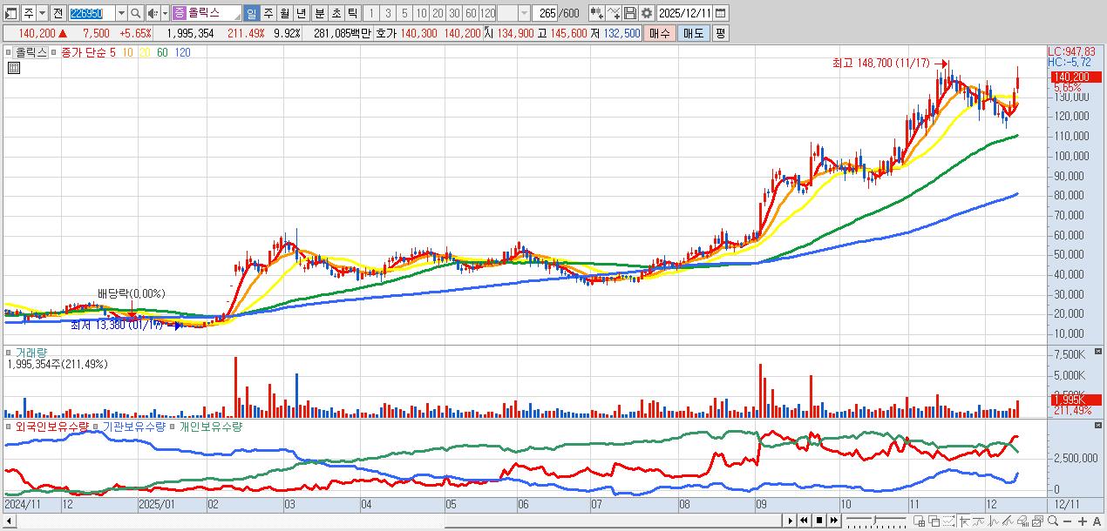Image resolution: width=1107 pixels, height=531 pixels.
Task: Click the diagonal pencil draw icon
Action: (x=1008, y=521)
